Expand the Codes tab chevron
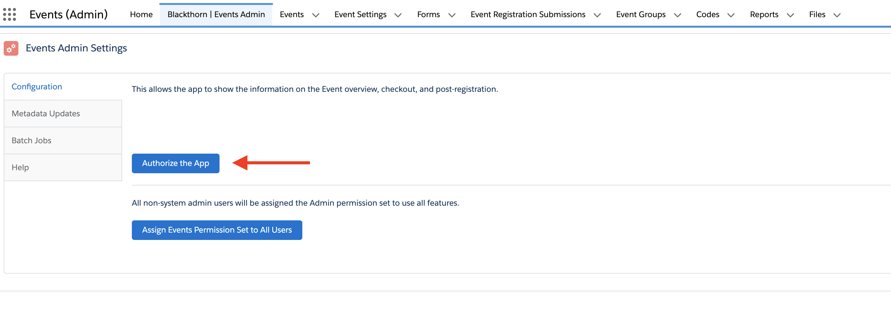 [731, 15]
